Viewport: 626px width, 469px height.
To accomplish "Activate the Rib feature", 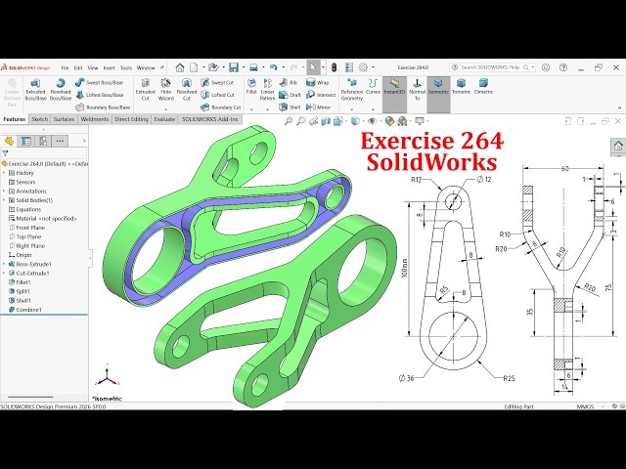I will pyautogui.click(x=289, y=82).
